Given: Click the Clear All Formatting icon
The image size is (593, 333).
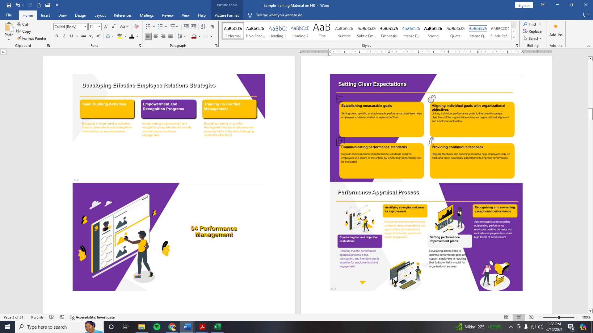Looking at the screenshot, I should coord(137,27).
